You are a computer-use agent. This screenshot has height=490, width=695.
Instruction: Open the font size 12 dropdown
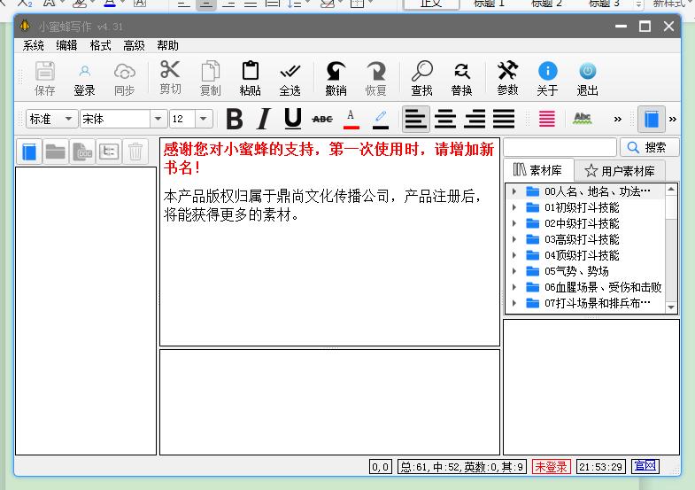204,119
